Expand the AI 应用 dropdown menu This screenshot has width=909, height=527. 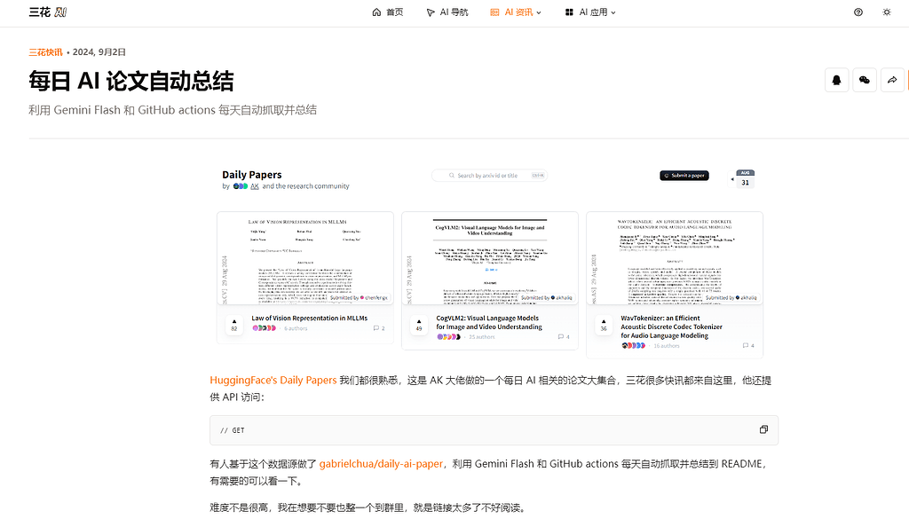click(x=590, y=12)
